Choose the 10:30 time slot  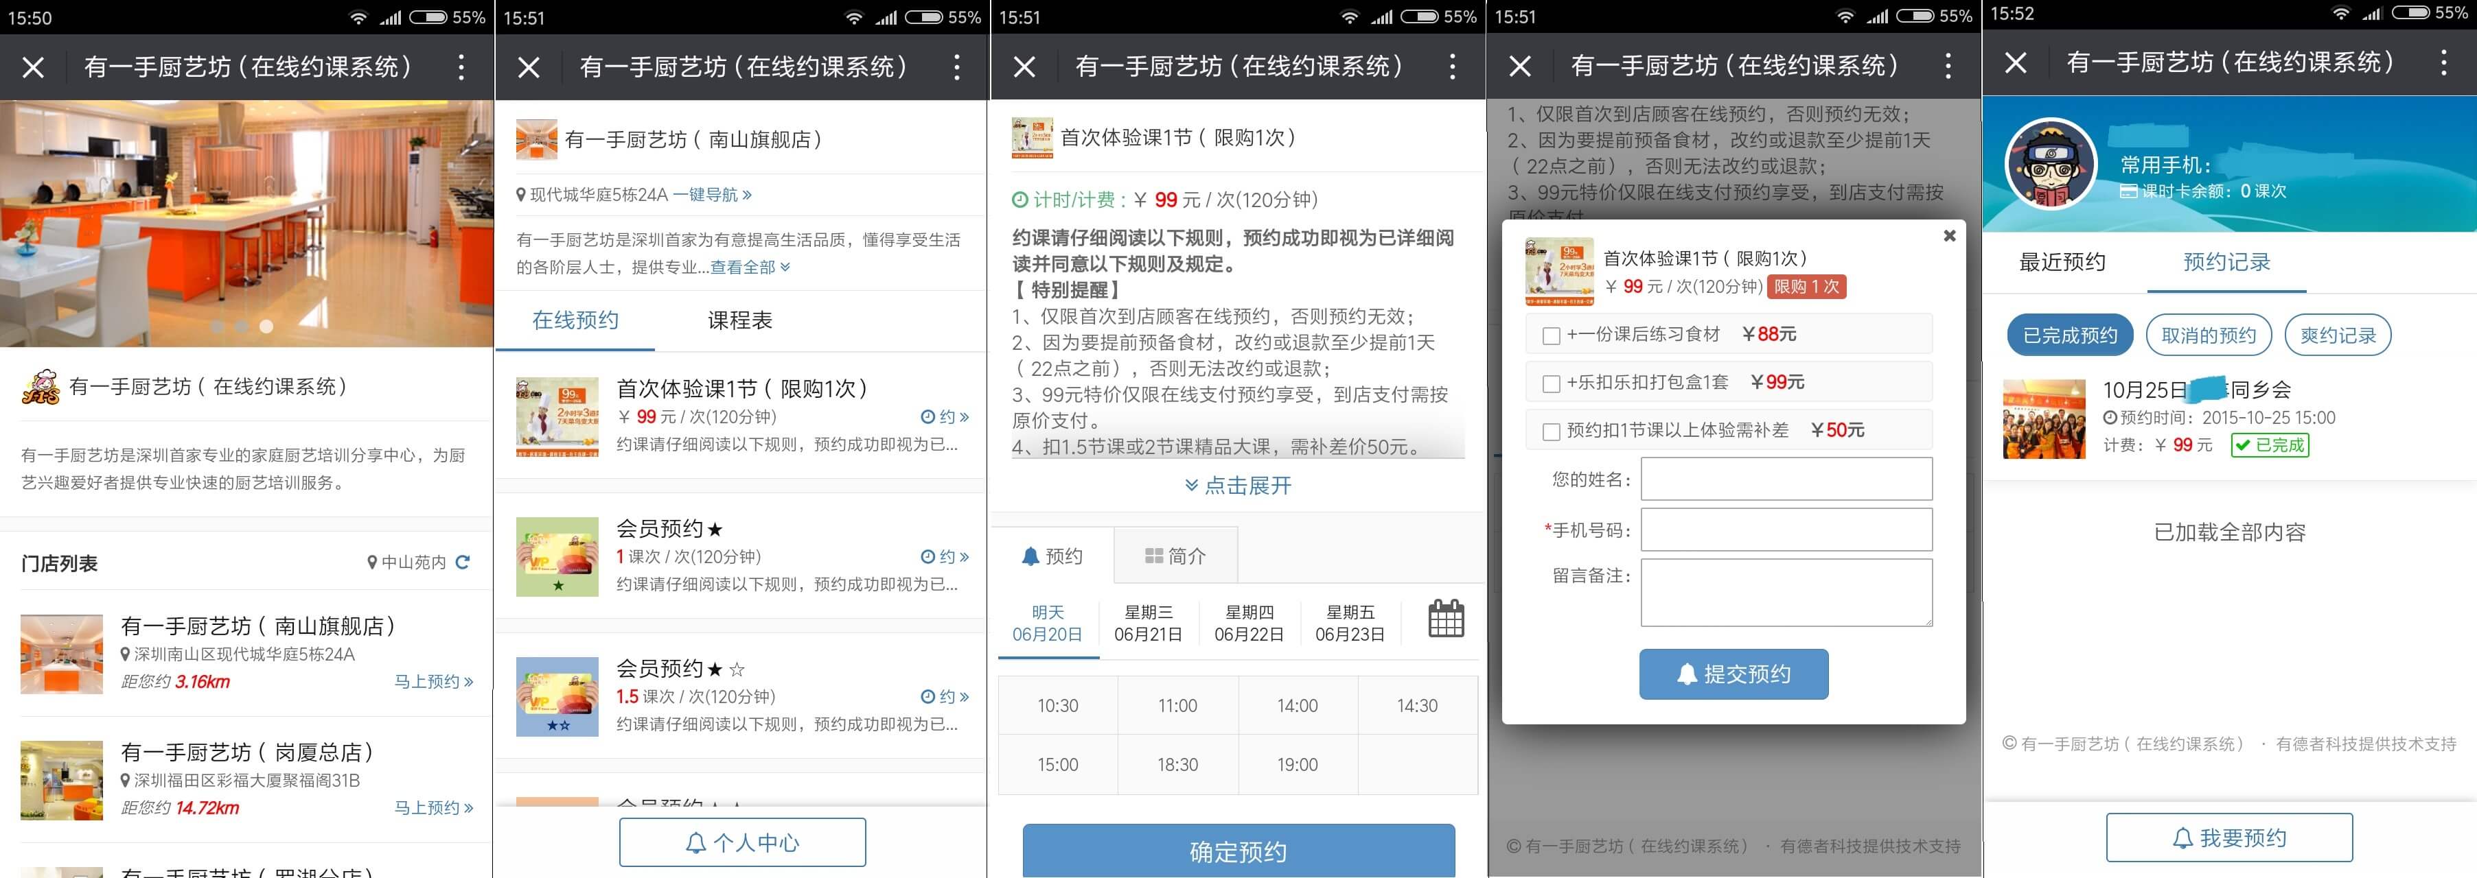pos(1058,706)
